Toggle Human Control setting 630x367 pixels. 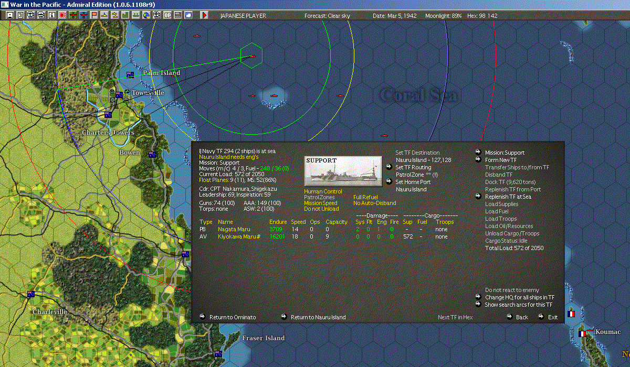coord(323,192)
